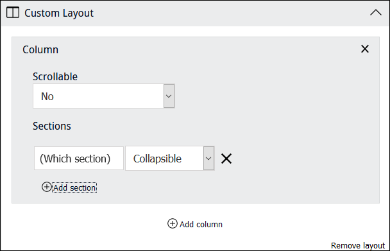Image resolution: width=390 pixels, height=251 pixels.
Task: Click the plus icon beside Add column
Action: 173,223
